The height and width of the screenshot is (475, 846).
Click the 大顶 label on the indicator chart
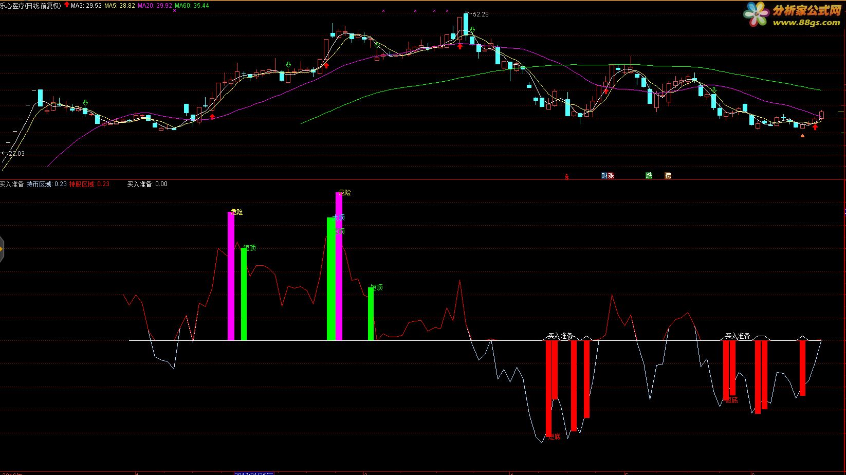click(x=339, y=217)
